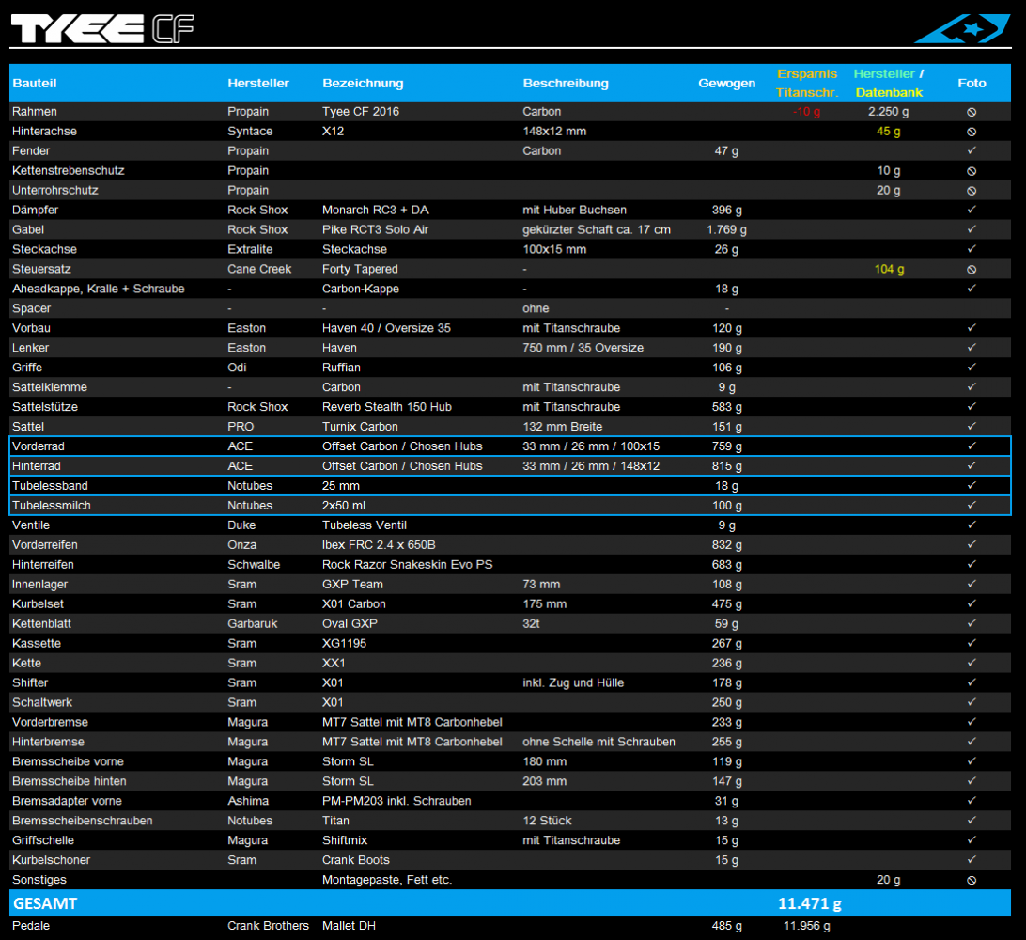The image size is (1026, 940).
Task: Click ohne Schelle mit Schrauben description
Action: pyautogui.click(x=598, y=742)
